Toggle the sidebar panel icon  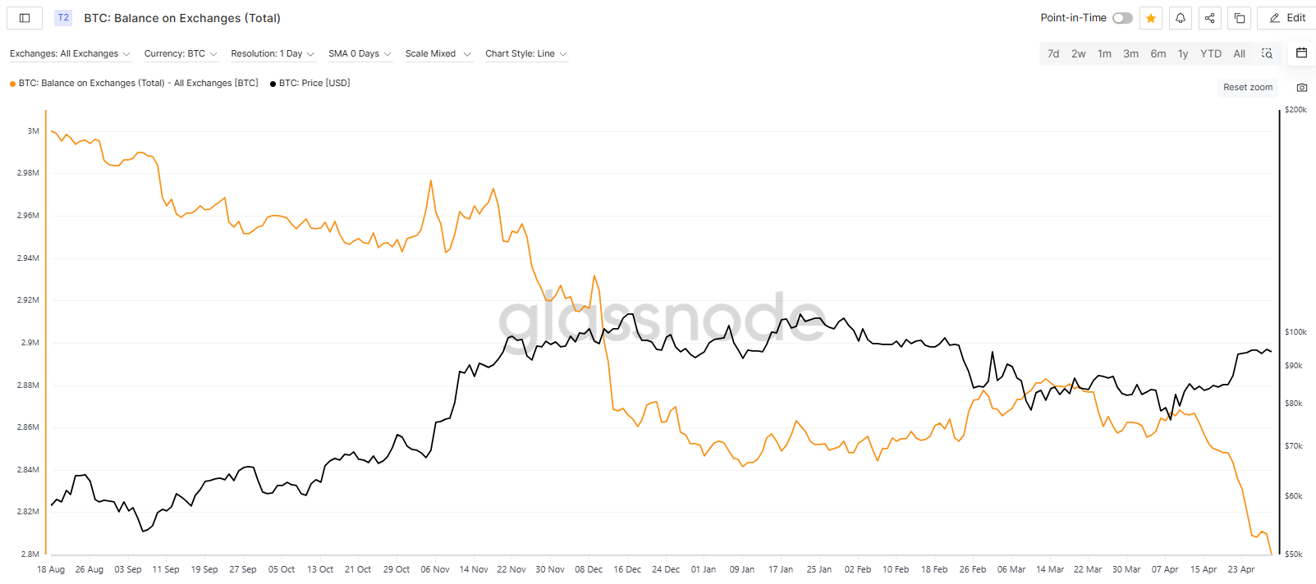click(25, 18)
